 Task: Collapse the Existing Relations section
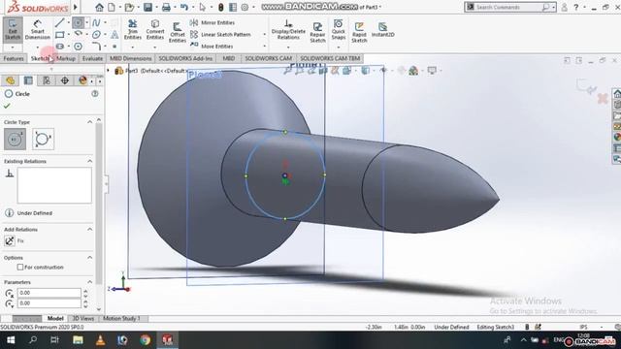pos(89,161)
